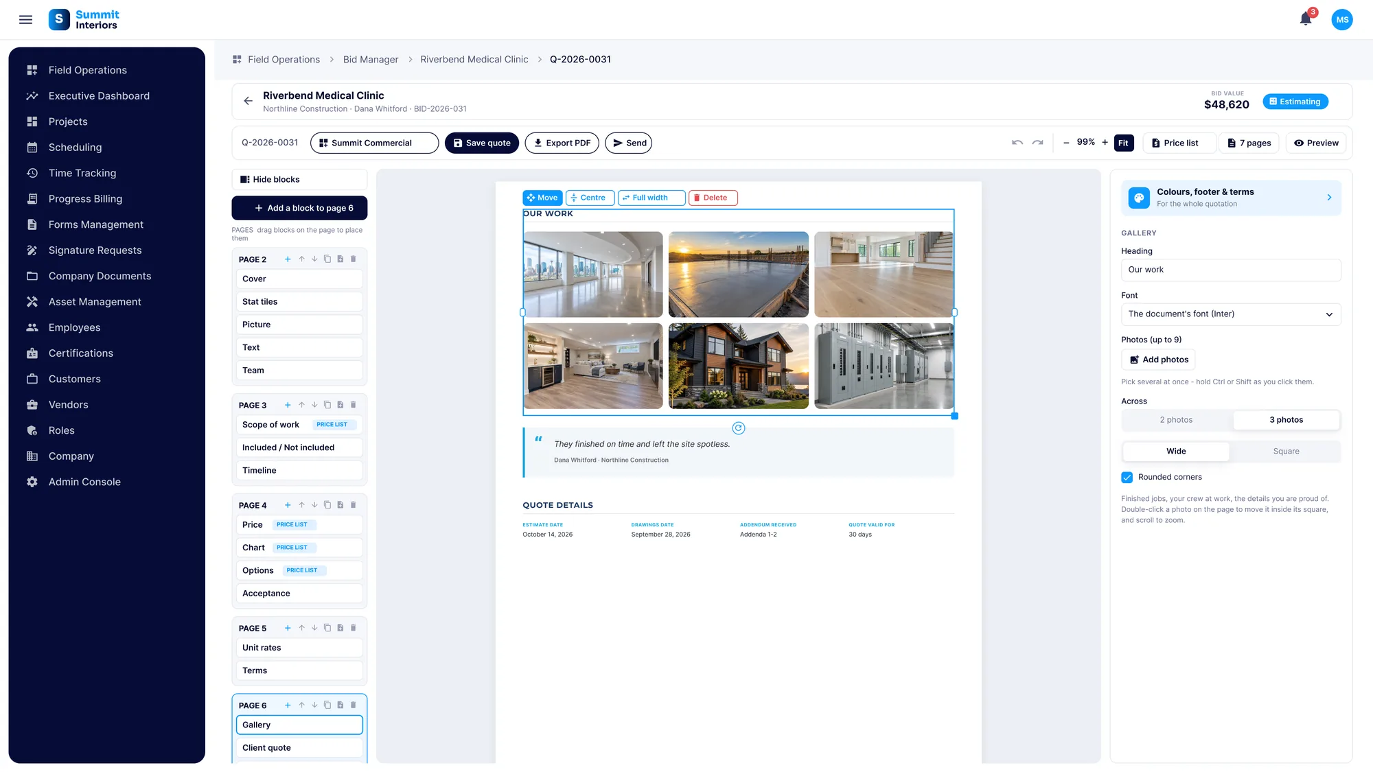Image resolution: width=1373 pixels, height=772 pixels.
Task: Move Page 4 down
Action: click(x=314, y=505)
